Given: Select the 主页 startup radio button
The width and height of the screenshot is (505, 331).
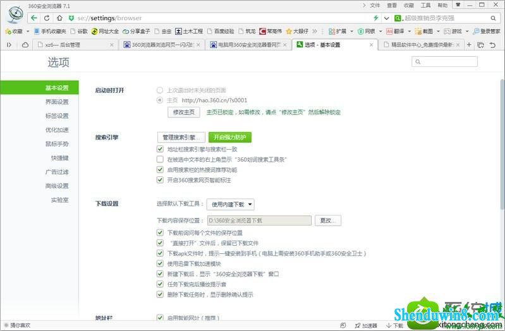Looking at the screenshot, I should coord(160,100).
